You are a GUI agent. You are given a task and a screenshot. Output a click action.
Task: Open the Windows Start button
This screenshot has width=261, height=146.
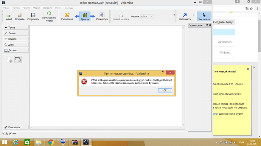coord(5,142)
